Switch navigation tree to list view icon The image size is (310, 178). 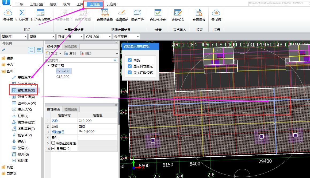tap(31, 50)
